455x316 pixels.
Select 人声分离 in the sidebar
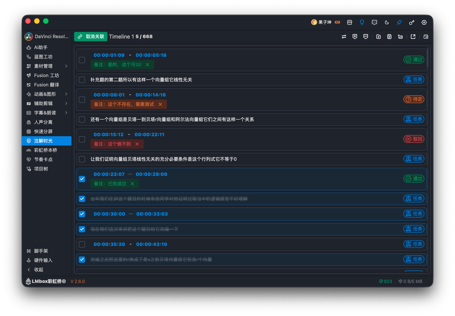47,122
